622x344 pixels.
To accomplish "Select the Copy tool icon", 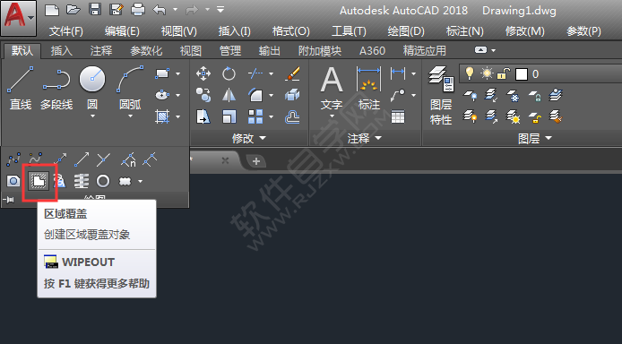I will pos(203,95).
